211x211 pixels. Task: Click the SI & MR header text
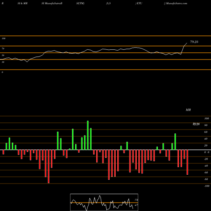pyautogui.click(x=22, y=3)
